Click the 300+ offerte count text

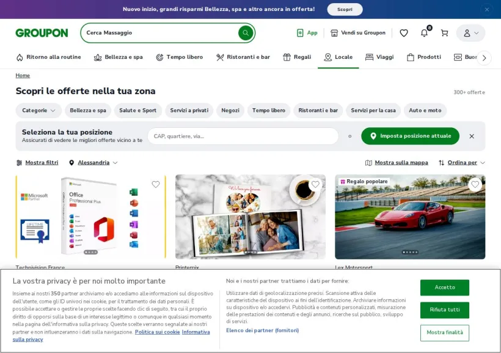[469, 92]
